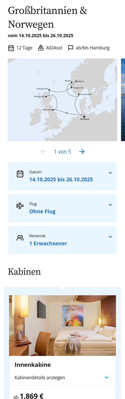Click the calendar icon in Datum row
Viewport: 125px width, 399px height.
coord(20,174)
